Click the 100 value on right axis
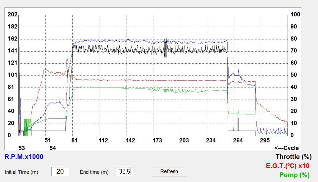The width and height of the screenshot is (318, 182). point(295,15)
